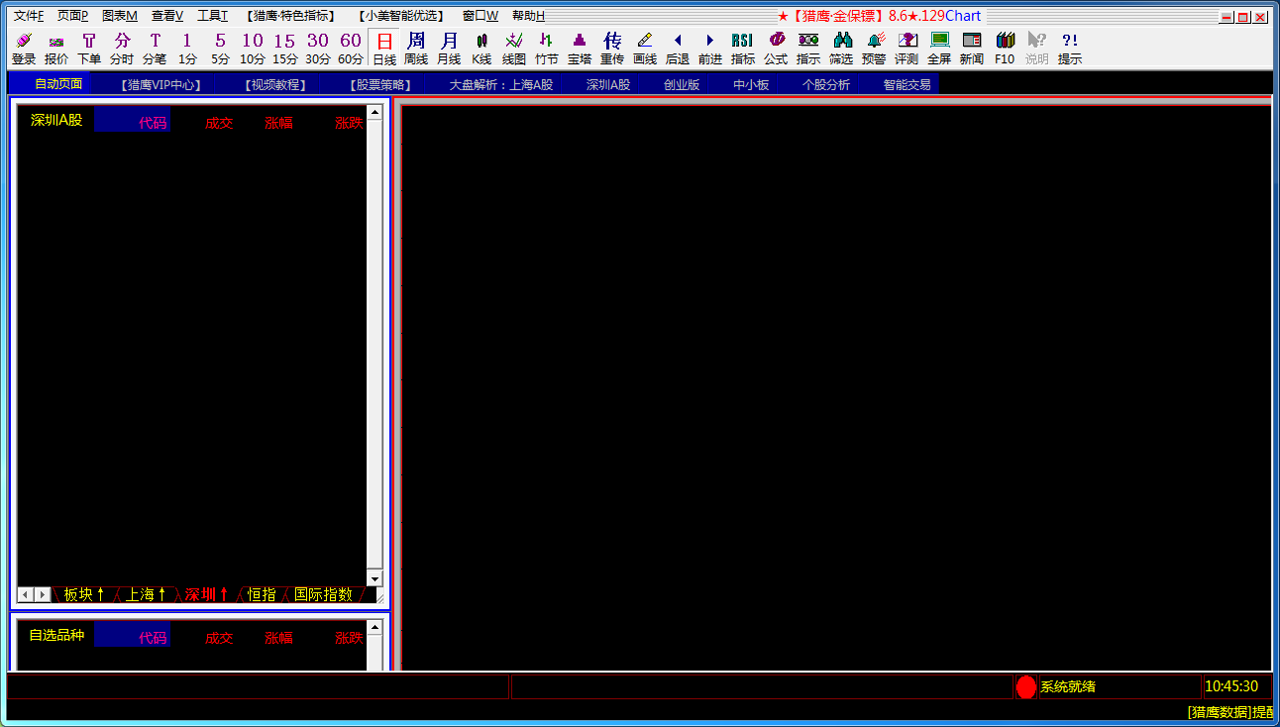
Task: Open the 视频教程 tab
Action: [x=274, y=84]
